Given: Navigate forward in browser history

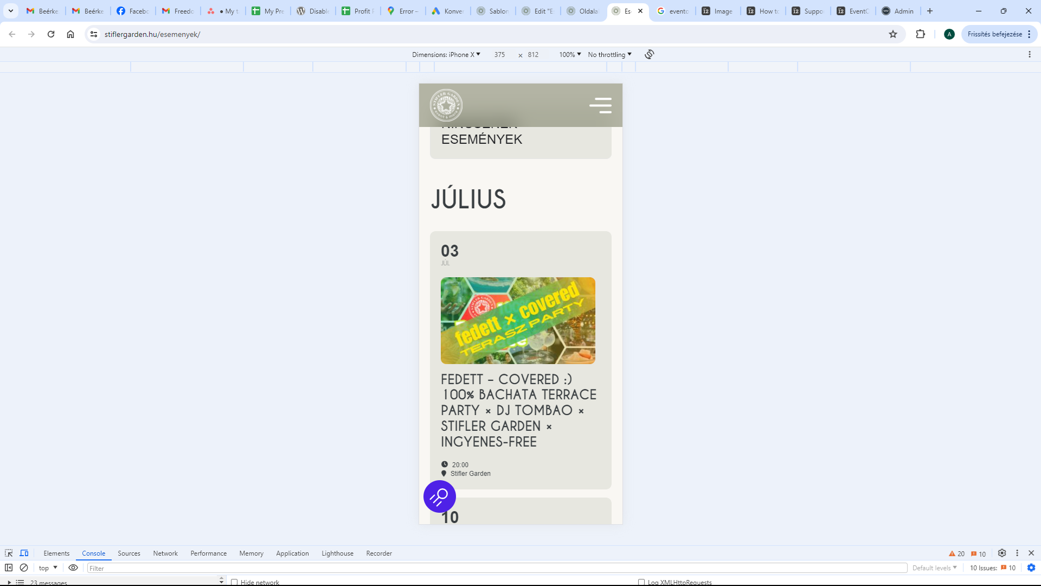Looking at the screenshot, I should click(31, 34).
